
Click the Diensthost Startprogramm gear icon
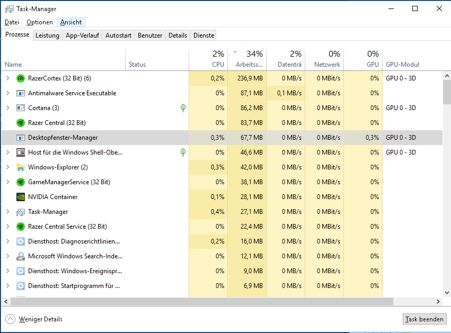[21, 286]
